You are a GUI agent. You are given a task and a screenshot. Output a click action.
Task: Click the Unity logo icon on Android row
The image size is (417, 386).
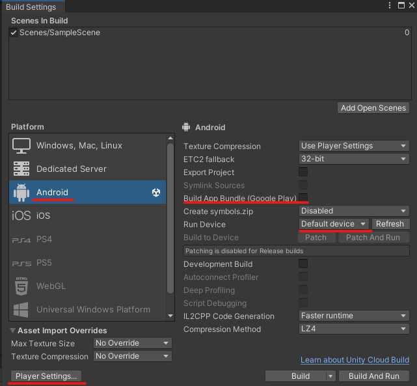click(156, 192)
